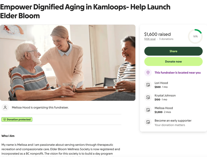Click the 3 donations count text
207x157 pixels.
coord(166,39)
